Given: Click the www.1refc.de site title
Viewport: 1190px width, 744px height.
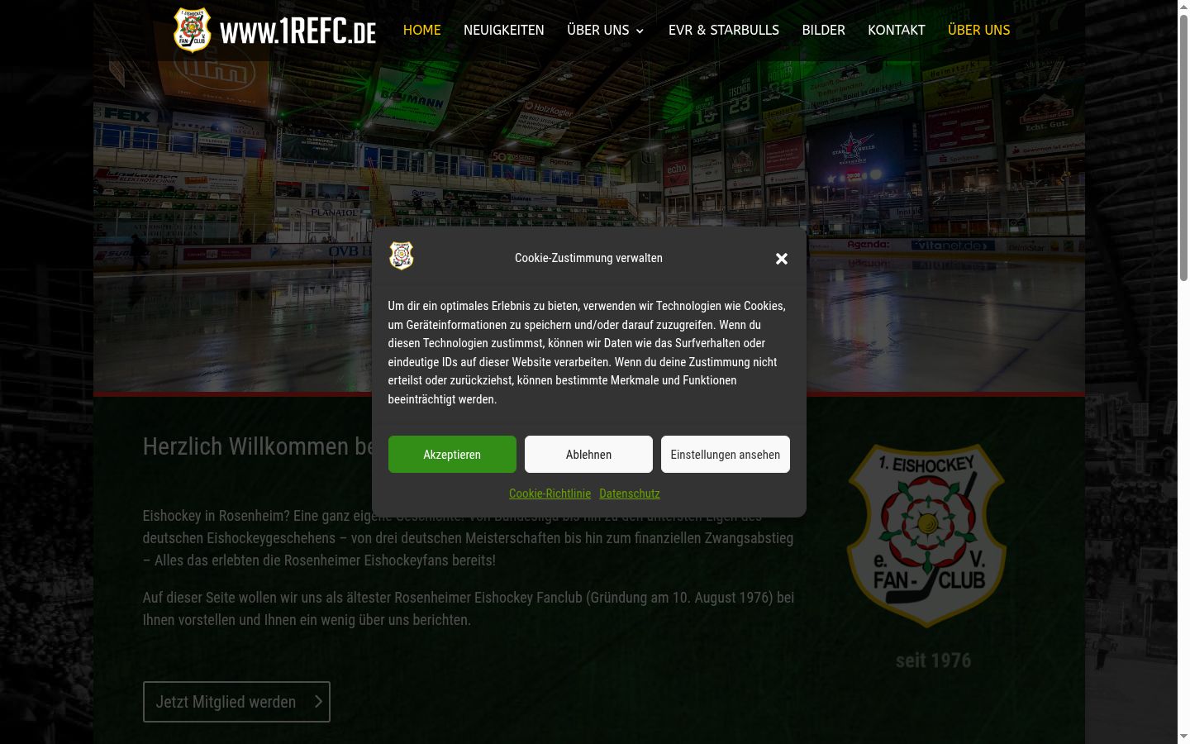Looking at the screenshot, I should 297,31.
